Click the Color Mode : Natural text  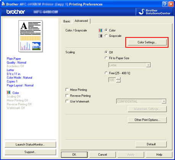[19, 78]
